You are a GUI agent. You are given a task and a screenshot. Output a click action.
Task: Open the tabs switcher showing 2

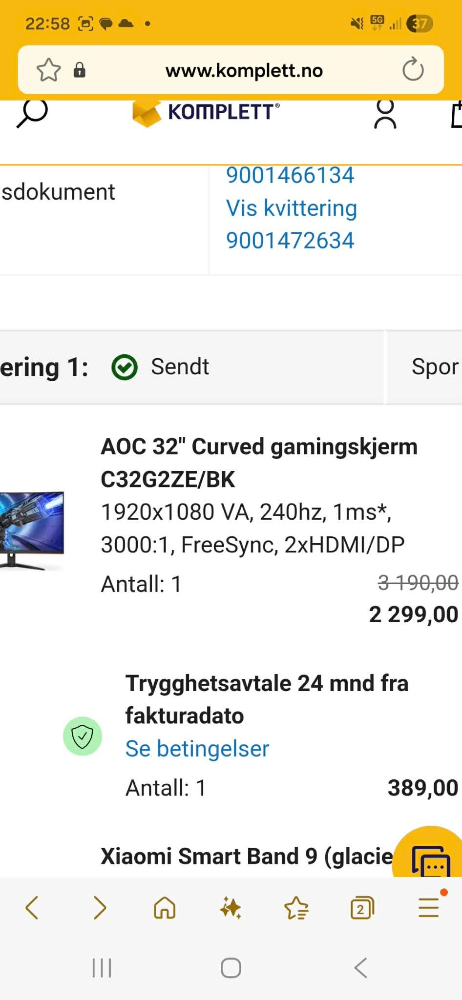(362, 908)
